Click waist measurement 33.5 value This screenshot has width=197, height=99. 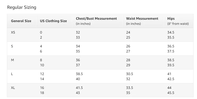tap(129, 88)
